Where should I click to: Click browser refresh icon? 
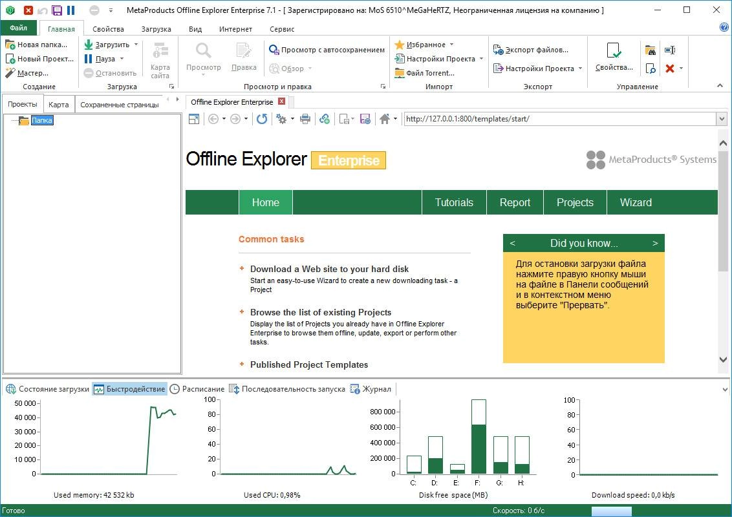pos(262,119)
